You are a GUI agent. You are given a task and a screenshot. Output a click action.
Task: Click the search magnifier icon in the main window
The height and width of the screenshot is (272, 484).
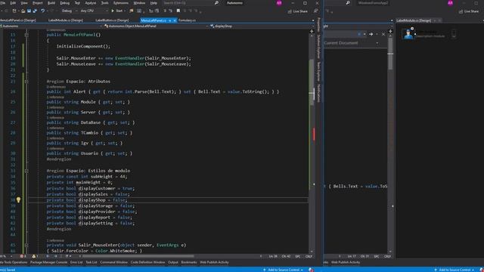(217, 3)
